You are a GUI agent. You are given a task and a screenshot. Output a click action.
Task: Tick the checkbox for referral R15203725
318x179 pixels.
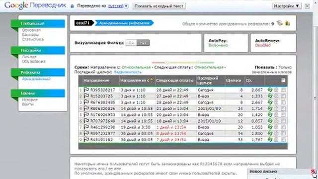[x=283, y=96]
